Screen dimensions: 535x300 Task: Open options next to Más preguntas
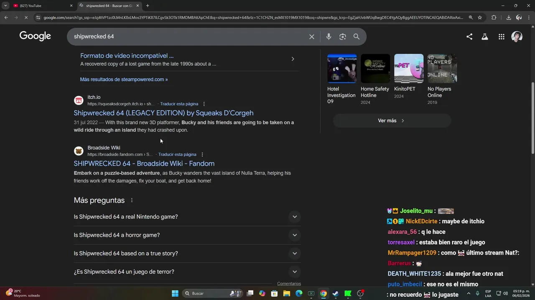pos(132,200)
